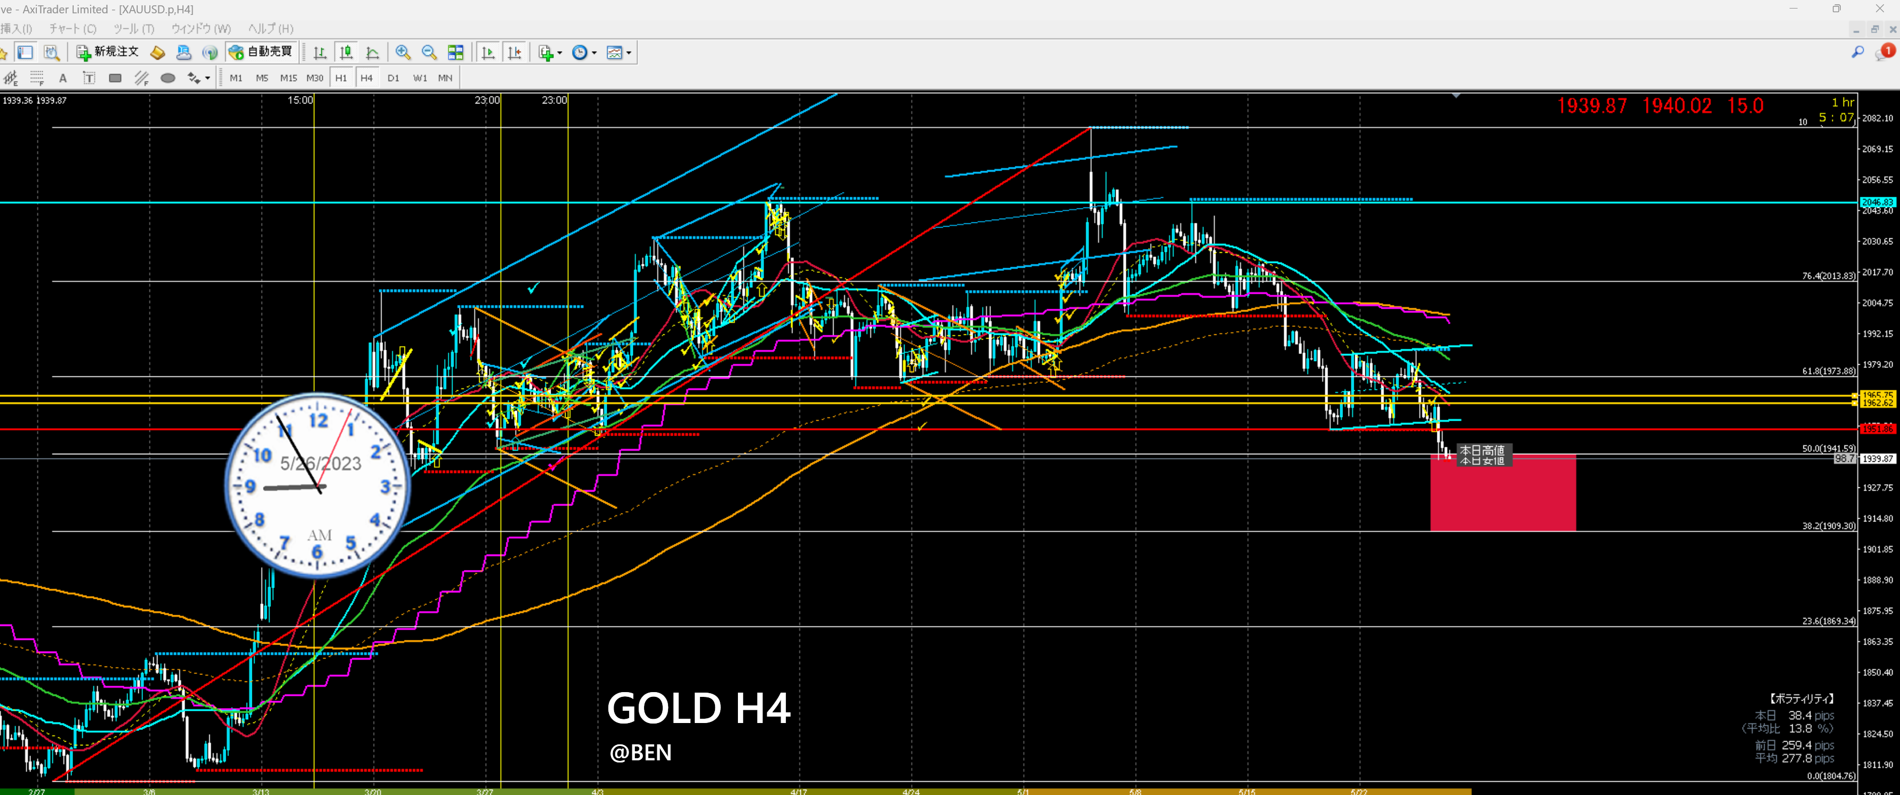This screenshot has height=795, width=1900.
Task: Open the ウィンドウ (W) menu
Action: [201, 29]
